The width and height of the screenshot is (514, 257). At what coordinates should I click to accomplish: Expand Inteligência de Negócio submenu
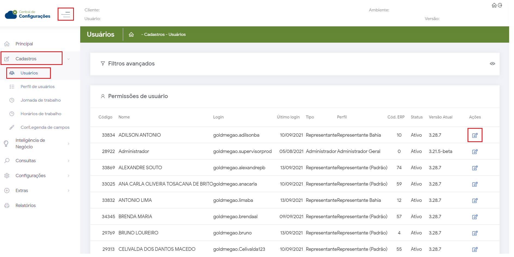pos(68,143)
